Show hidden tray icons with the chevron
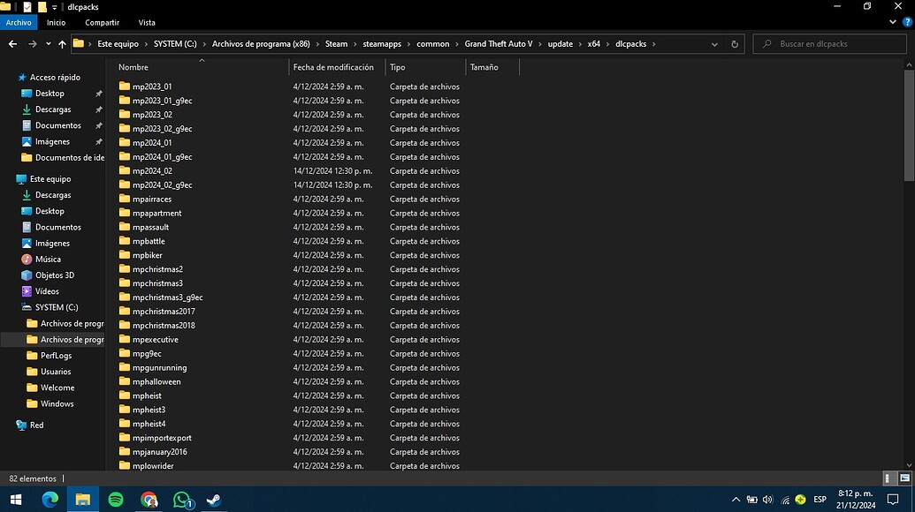915x512 pixels. coord(736,499)
